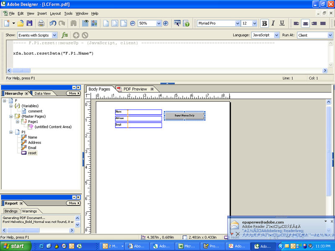
Task: Click the fn functions icon
Action: click(x=64, y=35)
